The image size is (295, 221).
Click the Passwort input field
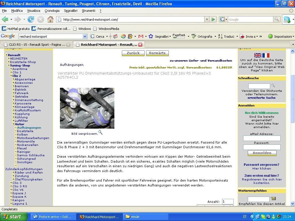[x=262, y=147]
